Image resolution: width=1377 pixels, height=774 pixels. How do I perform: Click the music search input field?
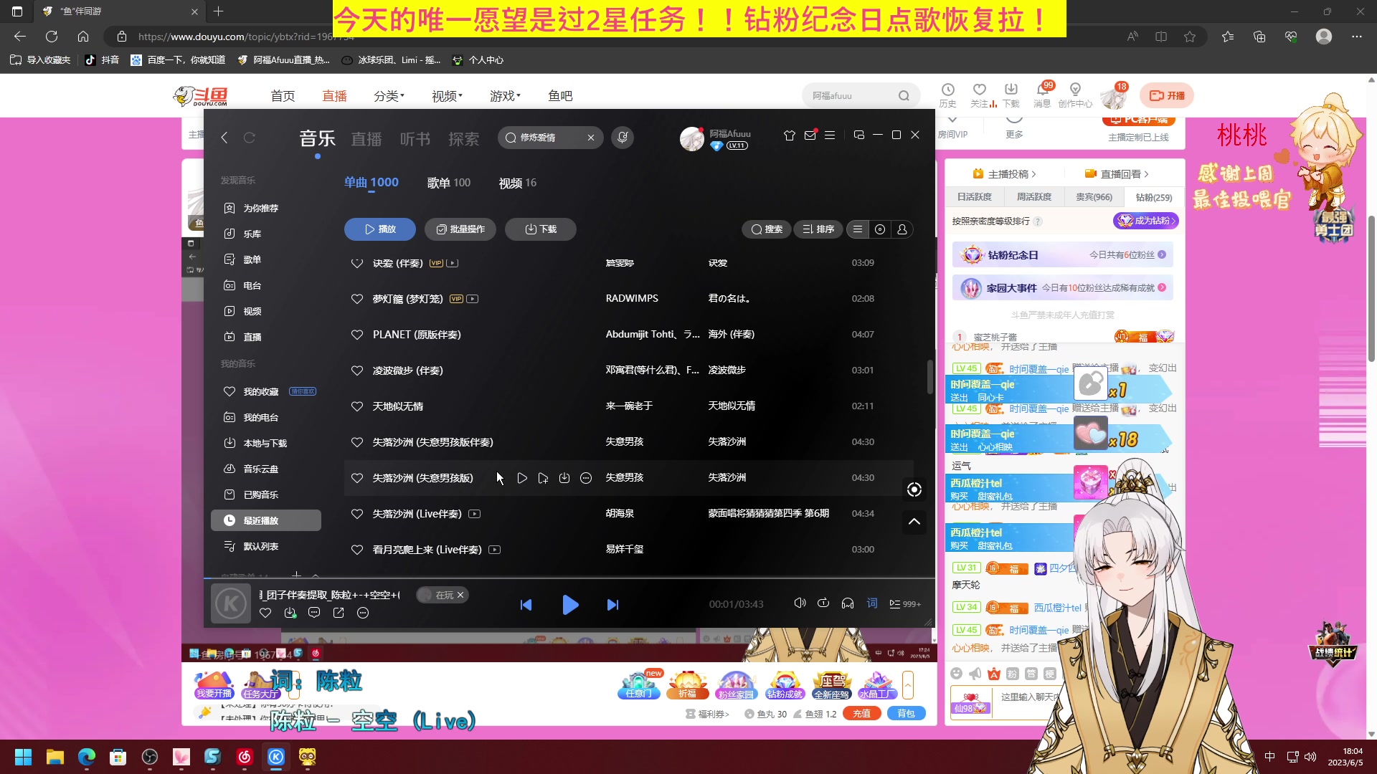(x=549, y=138)
